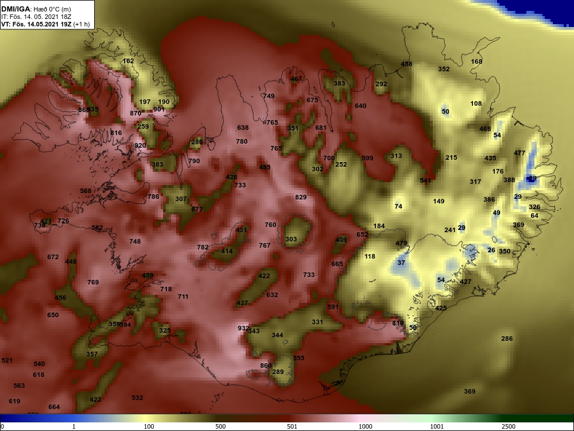Click the map value 769
Viewport: 574px width, 431px height.
coord(93,282)
